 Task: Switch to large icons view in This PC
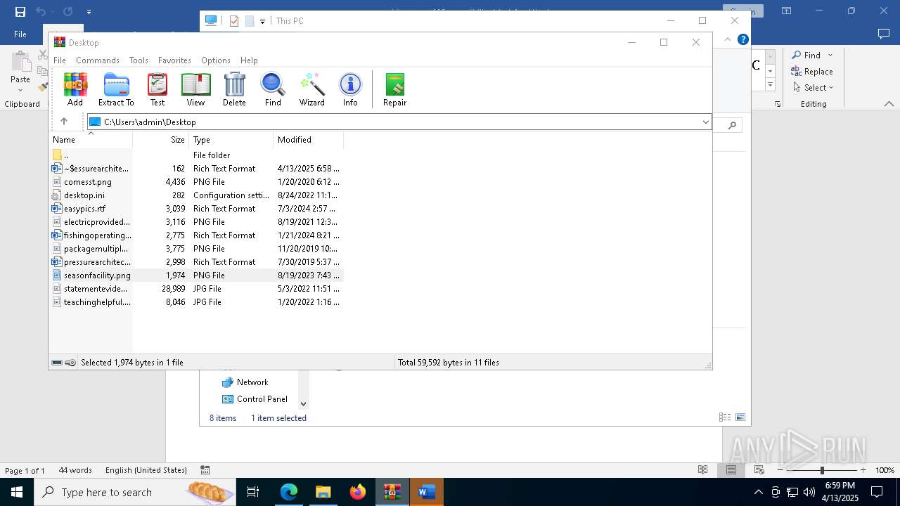point(740,417)
